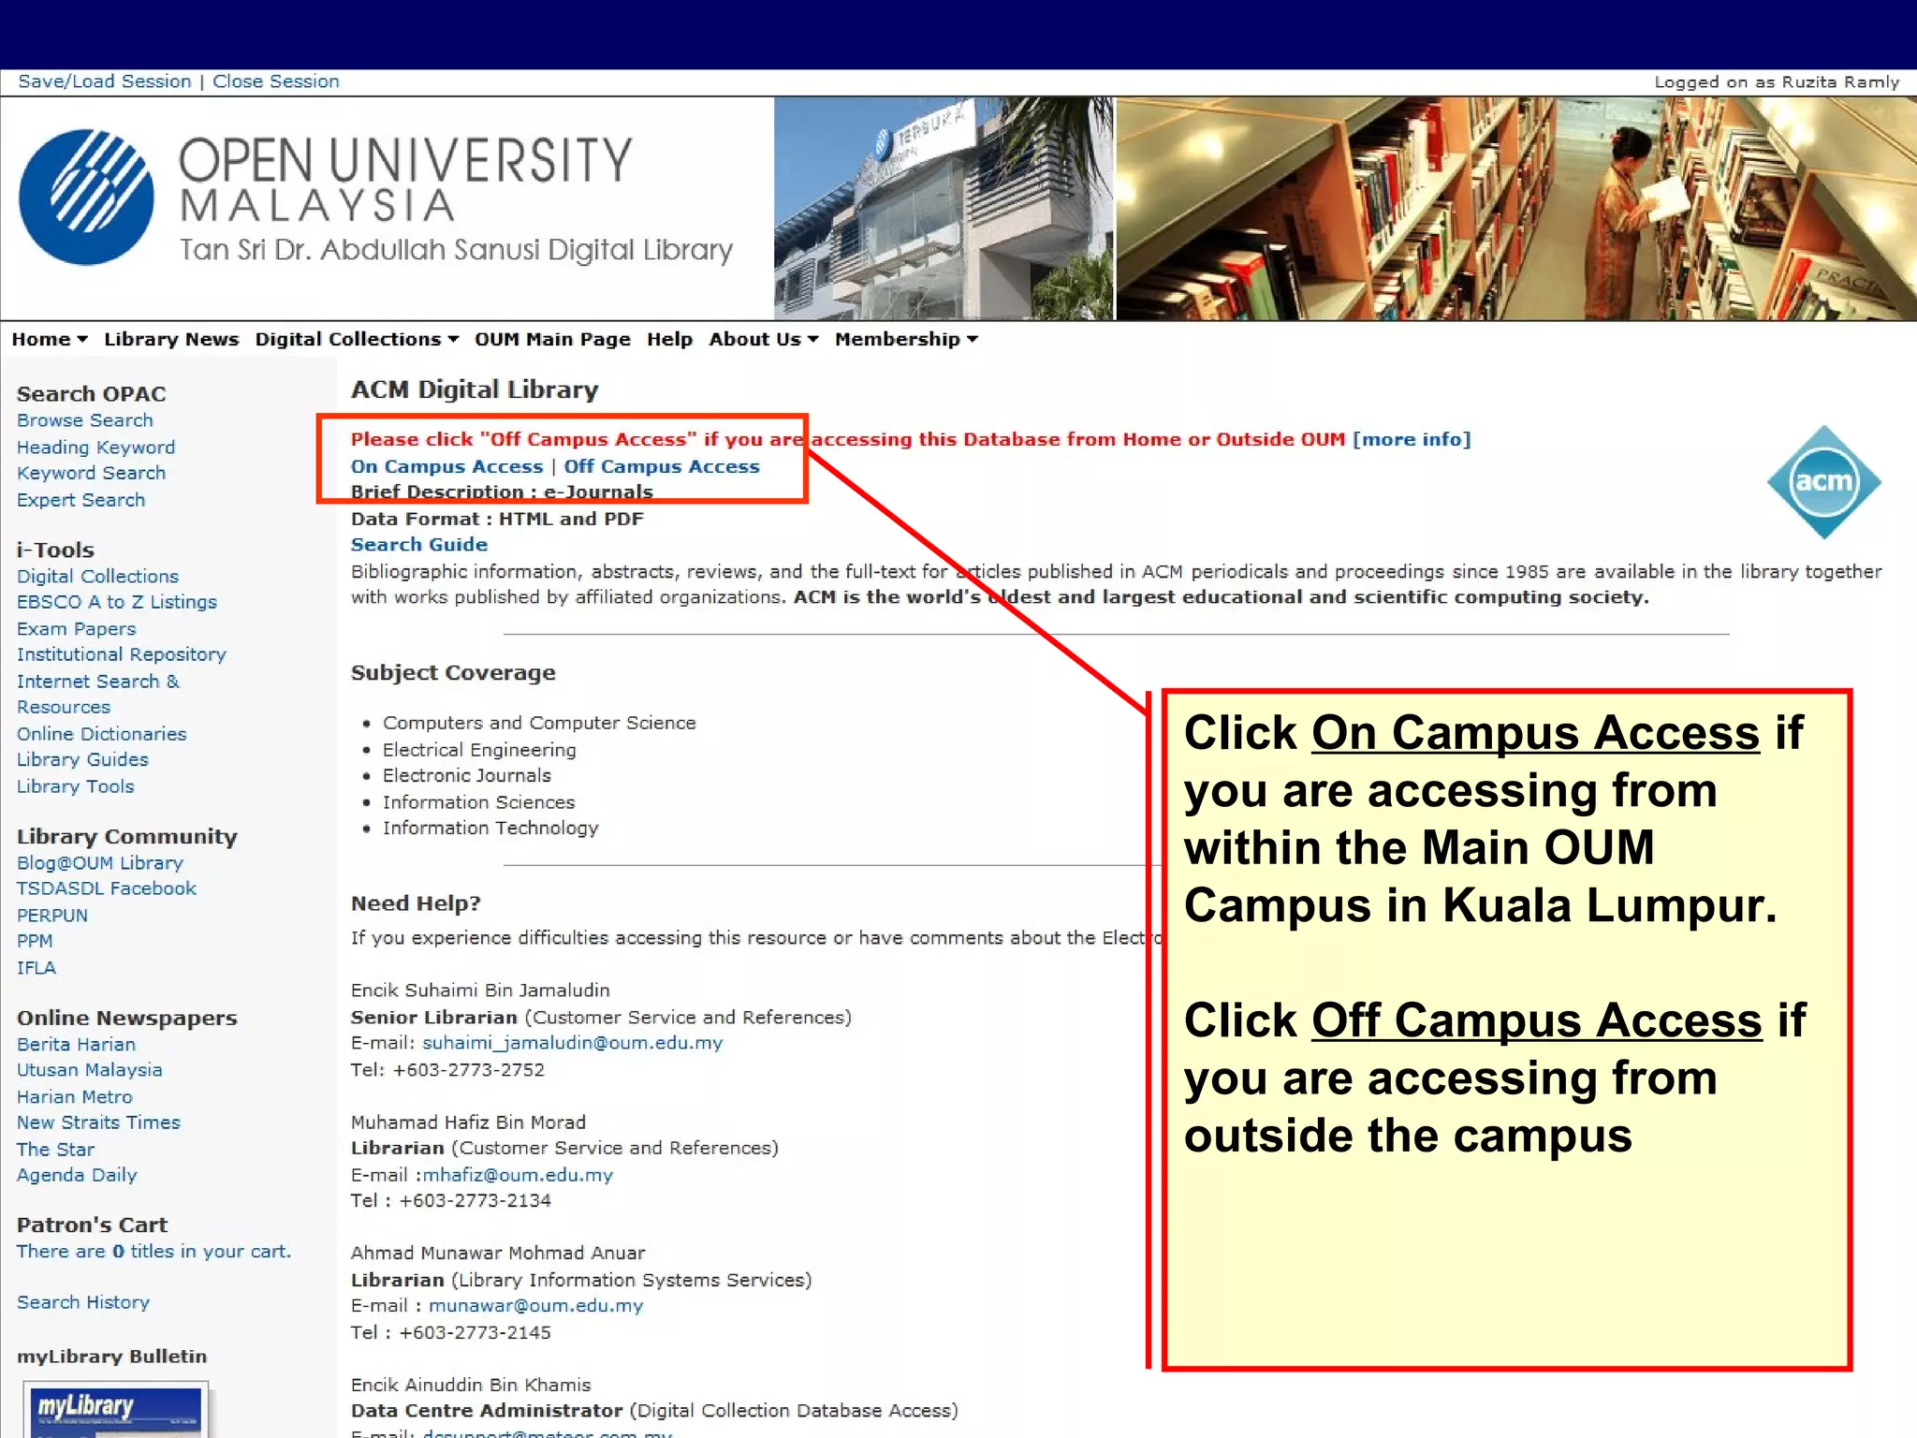Open Library Tools link
1917x1438 pixels.
point(76,786)
